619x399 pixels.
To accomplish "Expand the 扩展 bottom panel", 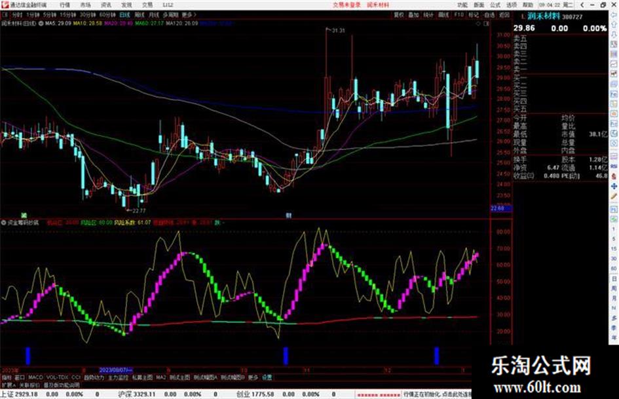I will tap(9, 385).
